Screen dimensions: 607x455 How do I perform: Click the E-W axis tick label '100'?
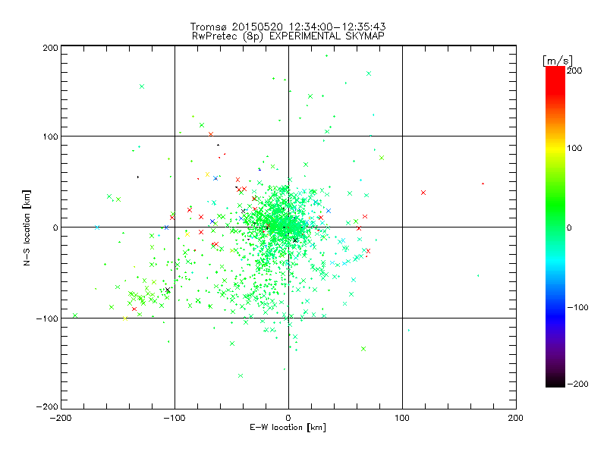pos(402,418)
